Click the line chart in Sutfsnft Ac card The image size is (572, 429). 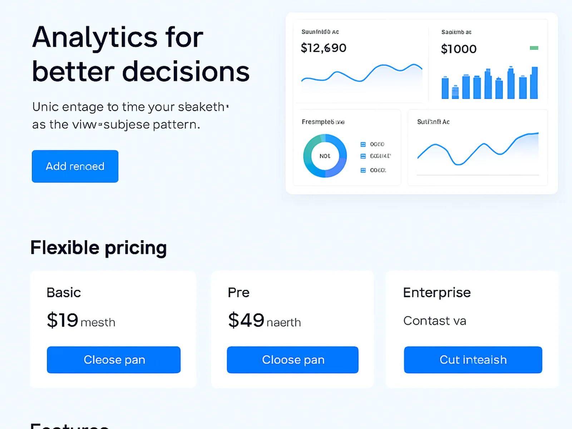pos(478,150)
